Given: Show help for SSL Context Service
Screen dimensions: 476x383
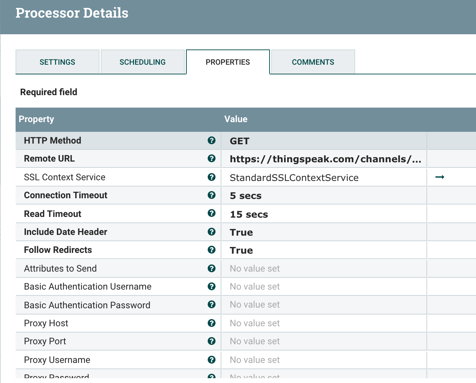Looking at the screenshot, I should (x=211, y=177).
